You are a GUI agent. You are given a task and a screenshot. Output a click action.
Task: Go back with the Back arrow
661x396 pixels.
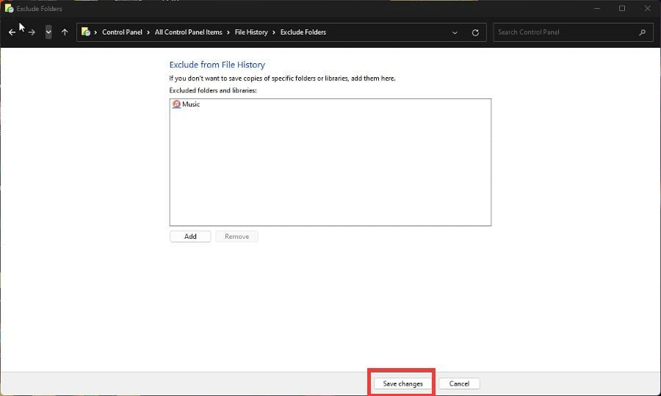tap(12, 32)
